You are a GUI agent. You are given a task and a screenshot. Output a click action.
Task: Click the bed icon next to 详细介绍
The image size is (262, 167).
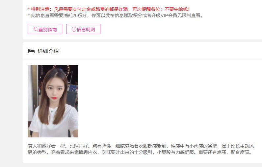point(31,51)
